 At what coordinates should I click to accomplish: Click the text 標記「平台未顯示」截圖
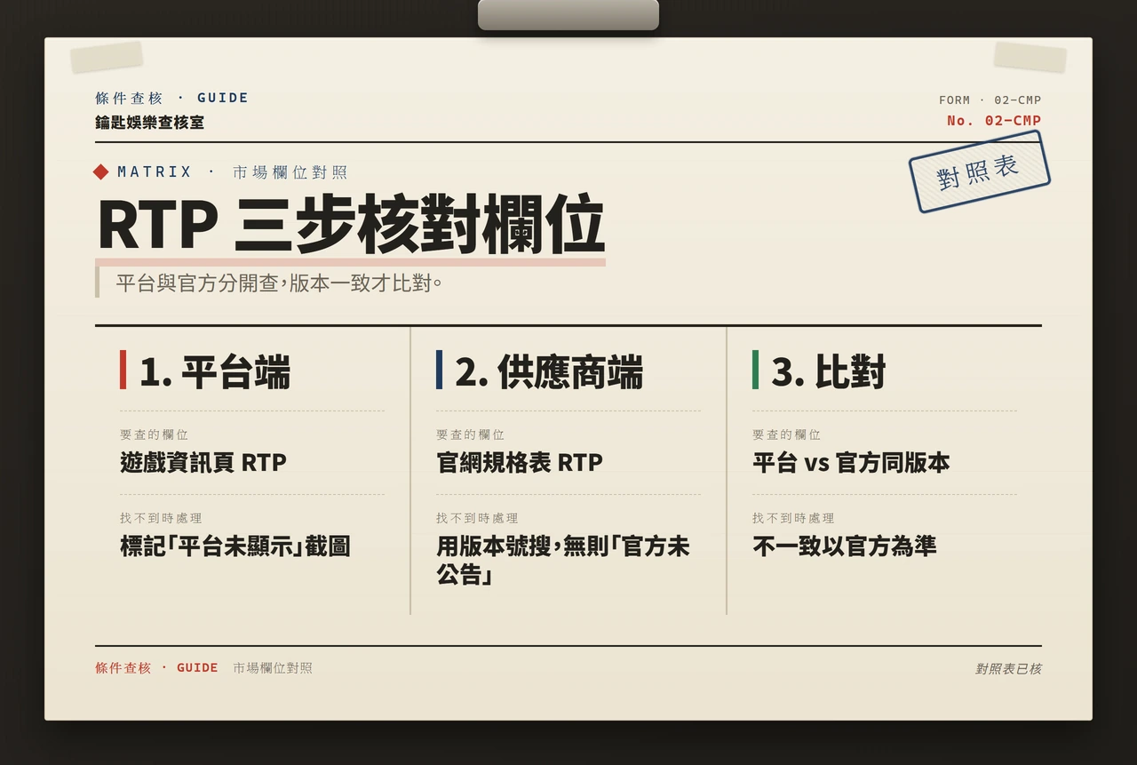coord(235,546)
